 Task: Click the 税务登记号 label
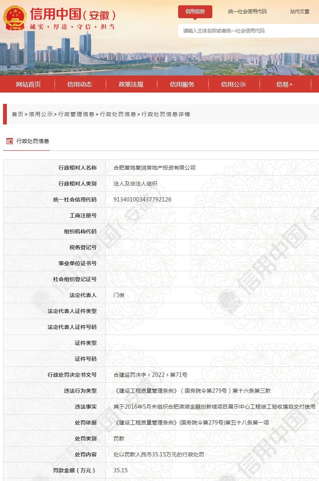point(83,247)
